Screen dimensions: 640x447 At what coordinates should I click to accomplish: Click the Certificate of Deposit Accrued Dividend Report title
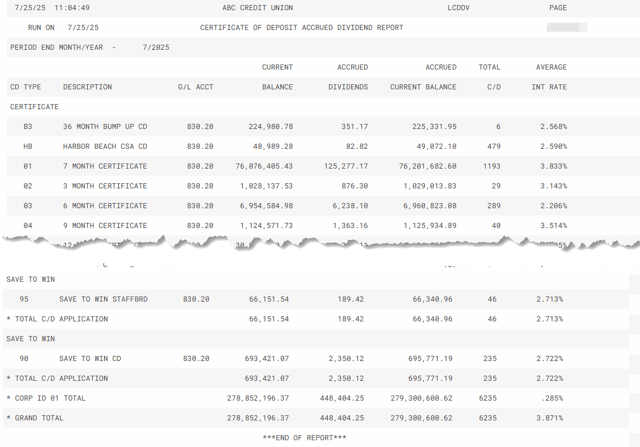[x=301, y=28]
